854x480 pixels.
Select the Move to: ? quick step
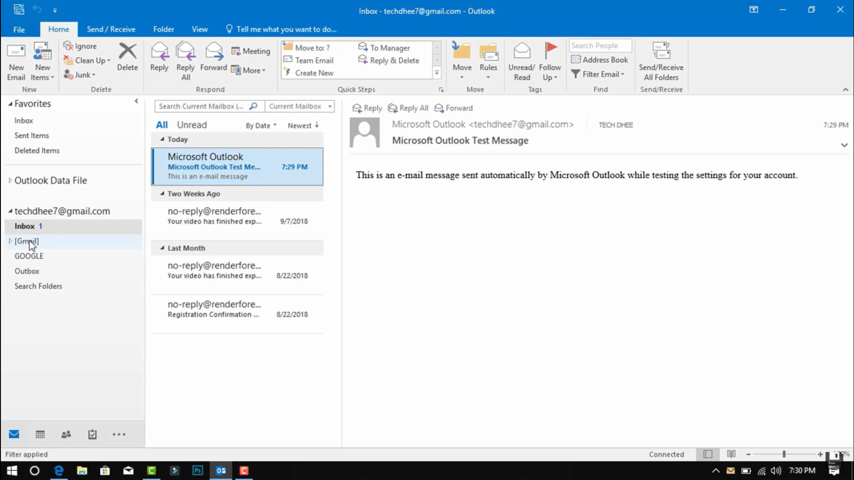(307, 48)
